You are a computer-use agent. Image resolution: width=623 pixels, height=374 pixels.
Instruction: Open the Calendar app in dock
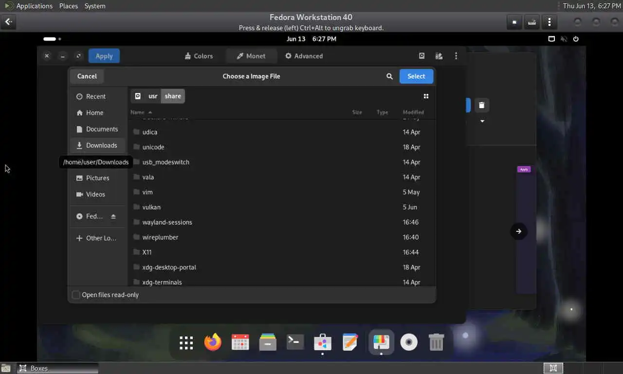coord(240,342)
